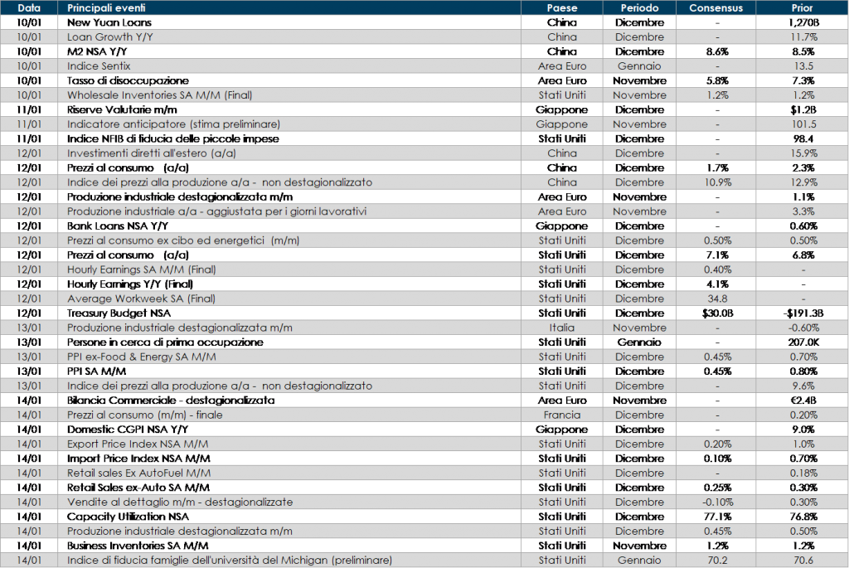Click the Paese column header

pyautogui.click(x=562, y=7)
